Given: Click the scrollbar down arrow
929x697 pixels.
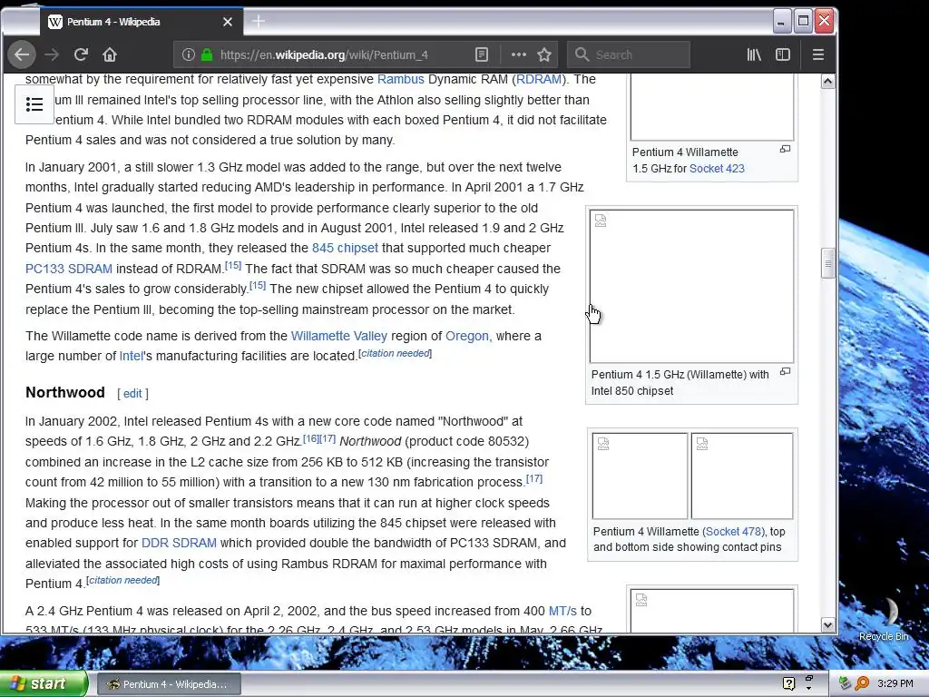Looking at the screenshot, I should point(827,624).
